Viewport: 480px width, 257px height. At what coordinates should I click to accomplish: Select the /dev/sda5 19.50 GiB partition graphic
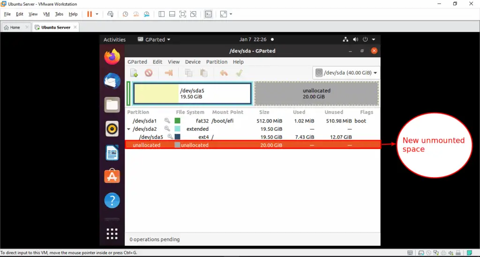tap(192, 93)
